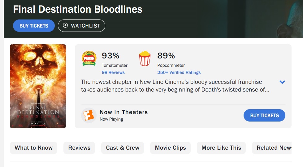Viewport: 303px width, 167px height.
Task: Click the truncated synopsis text
Action: (x=175, y=86)
